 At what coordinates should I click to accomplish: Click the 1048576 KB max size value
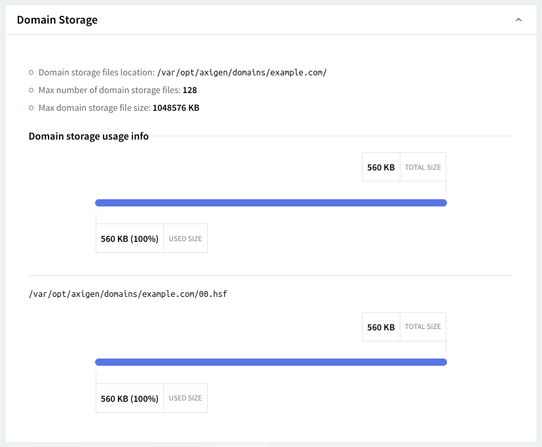(x=176, y=107)
